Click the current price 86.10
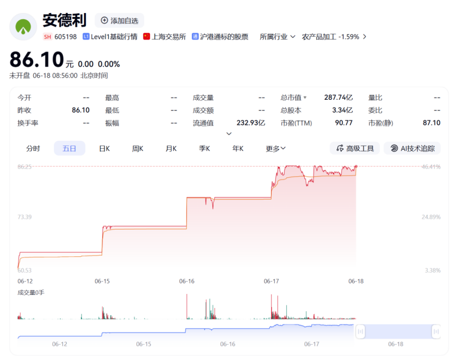The height and width of the screenshot is (361, 454). 37,59
